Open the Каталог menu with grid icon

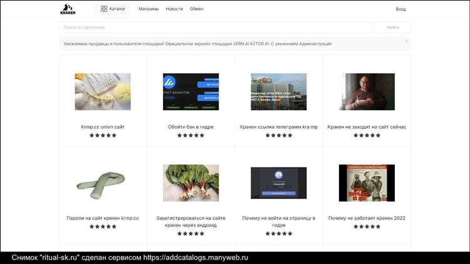(x=113, y=9)
